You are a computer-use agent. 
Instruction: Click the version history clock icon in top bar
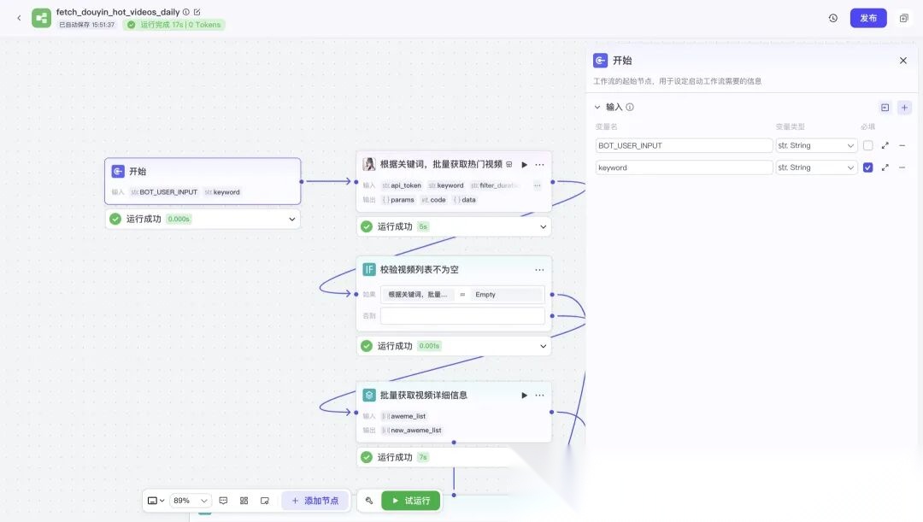tap(833, 17)
